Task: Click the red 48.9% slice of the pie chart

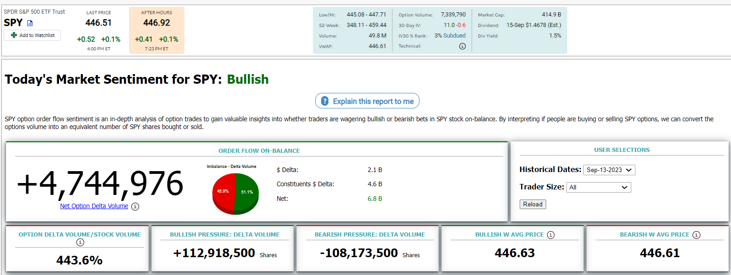Action: pyautogui.click(x=223, y=192)
